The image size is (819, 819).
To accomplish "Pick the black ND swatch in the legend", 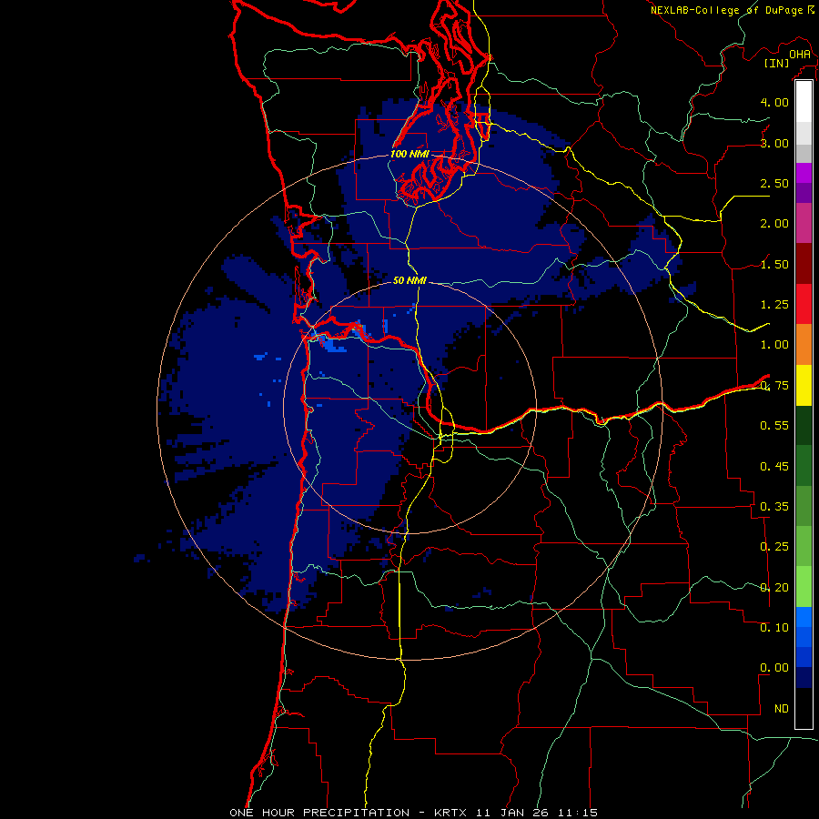I will pos(804,708).
